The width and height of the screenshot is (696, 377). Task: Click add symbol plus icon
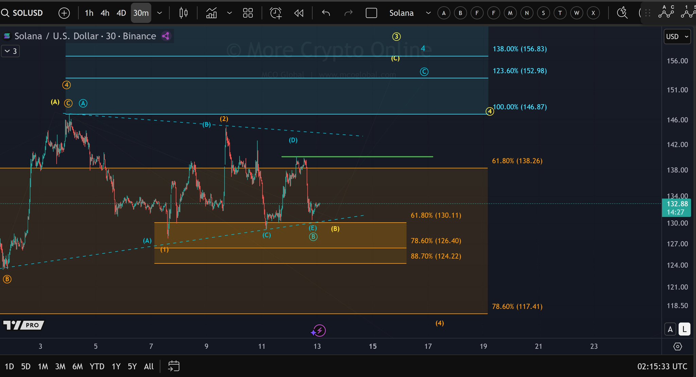[64, 13]
